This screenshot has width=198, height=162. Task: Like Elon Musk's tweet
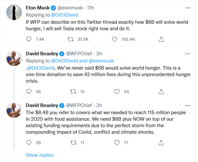(114, 39)
